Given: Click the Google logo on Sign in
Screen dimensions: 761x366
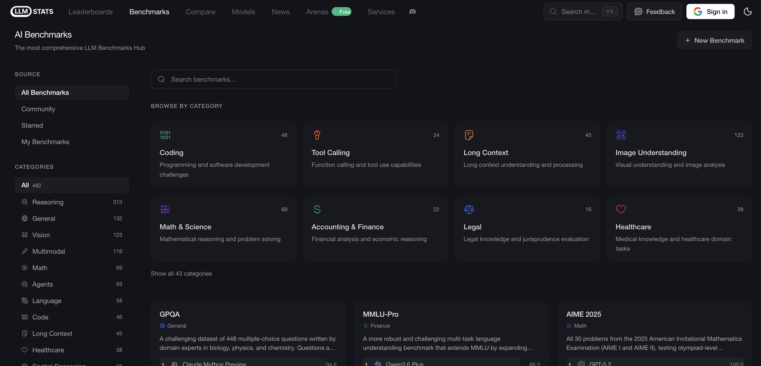Looking at the screenshot, I should (697, 12).
